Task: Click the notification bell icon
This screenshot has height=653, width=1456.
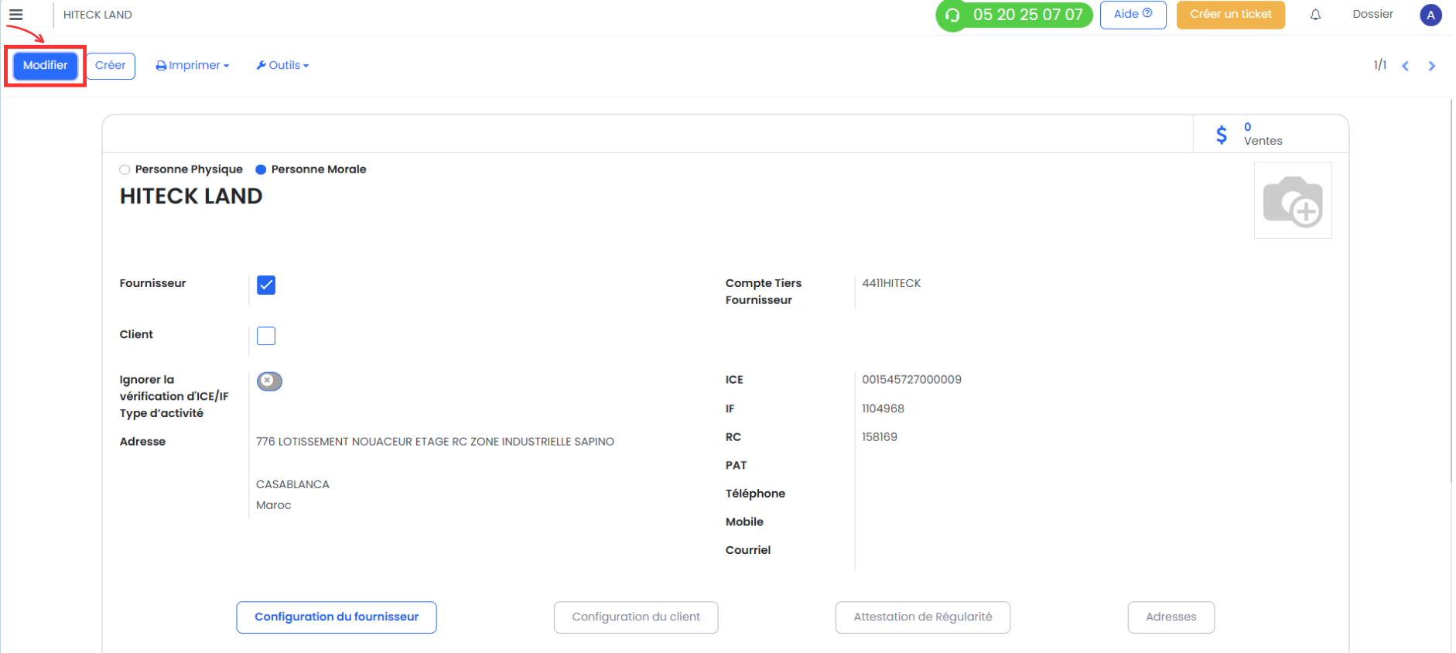Action: pyautogui.click(x=1315, y=15)
